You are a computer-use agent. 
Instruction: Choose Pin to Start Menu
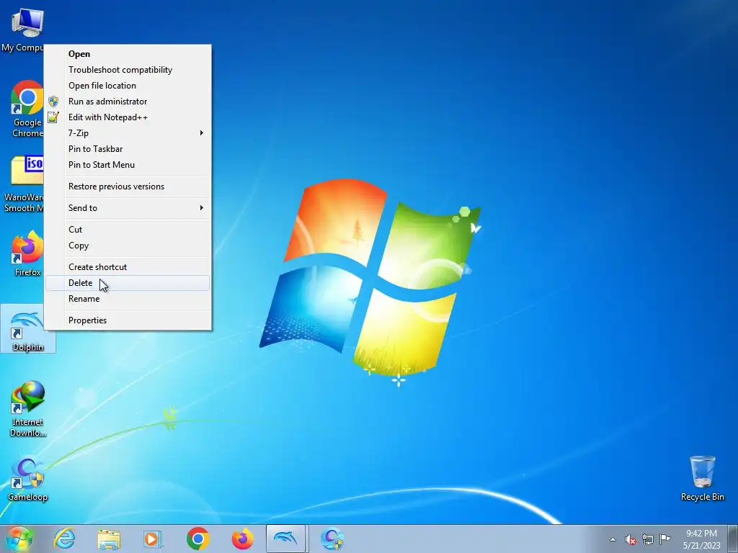[x=128, y=165]
